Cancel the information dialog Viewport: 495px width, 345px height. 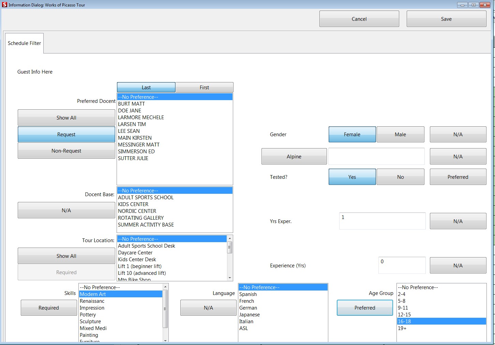pyautogui.click(x=359, y=19)
